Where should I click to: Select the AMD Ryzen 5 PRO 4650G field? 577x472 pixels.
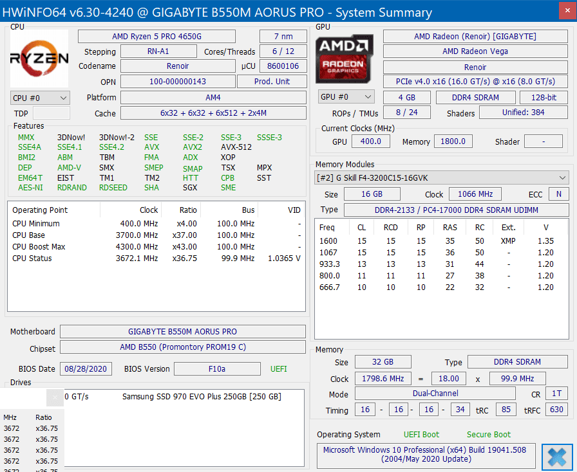tap(156, 37)
